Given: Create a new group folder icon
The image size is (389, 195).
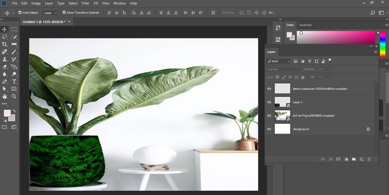Looking at the screenshot, I should coord(353,159).
